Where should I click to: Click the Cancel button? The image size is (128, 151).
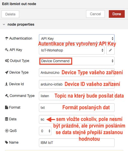(x=95, y=14)
